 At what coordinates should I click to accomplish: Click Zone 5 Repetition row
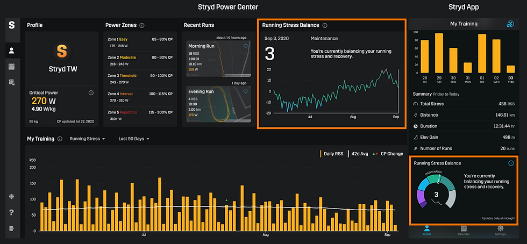pyautogui.click(x=140, y=115)
